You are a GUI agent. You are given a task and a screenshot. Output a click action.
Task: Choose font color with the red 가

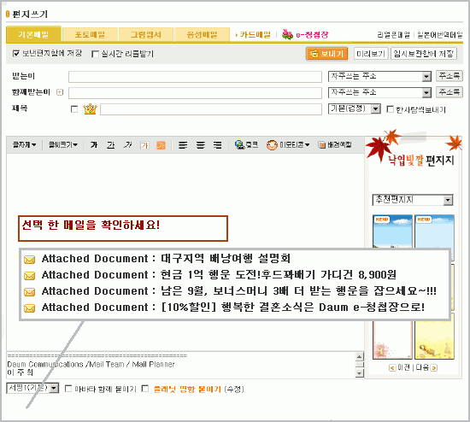[x=144, y=145]
